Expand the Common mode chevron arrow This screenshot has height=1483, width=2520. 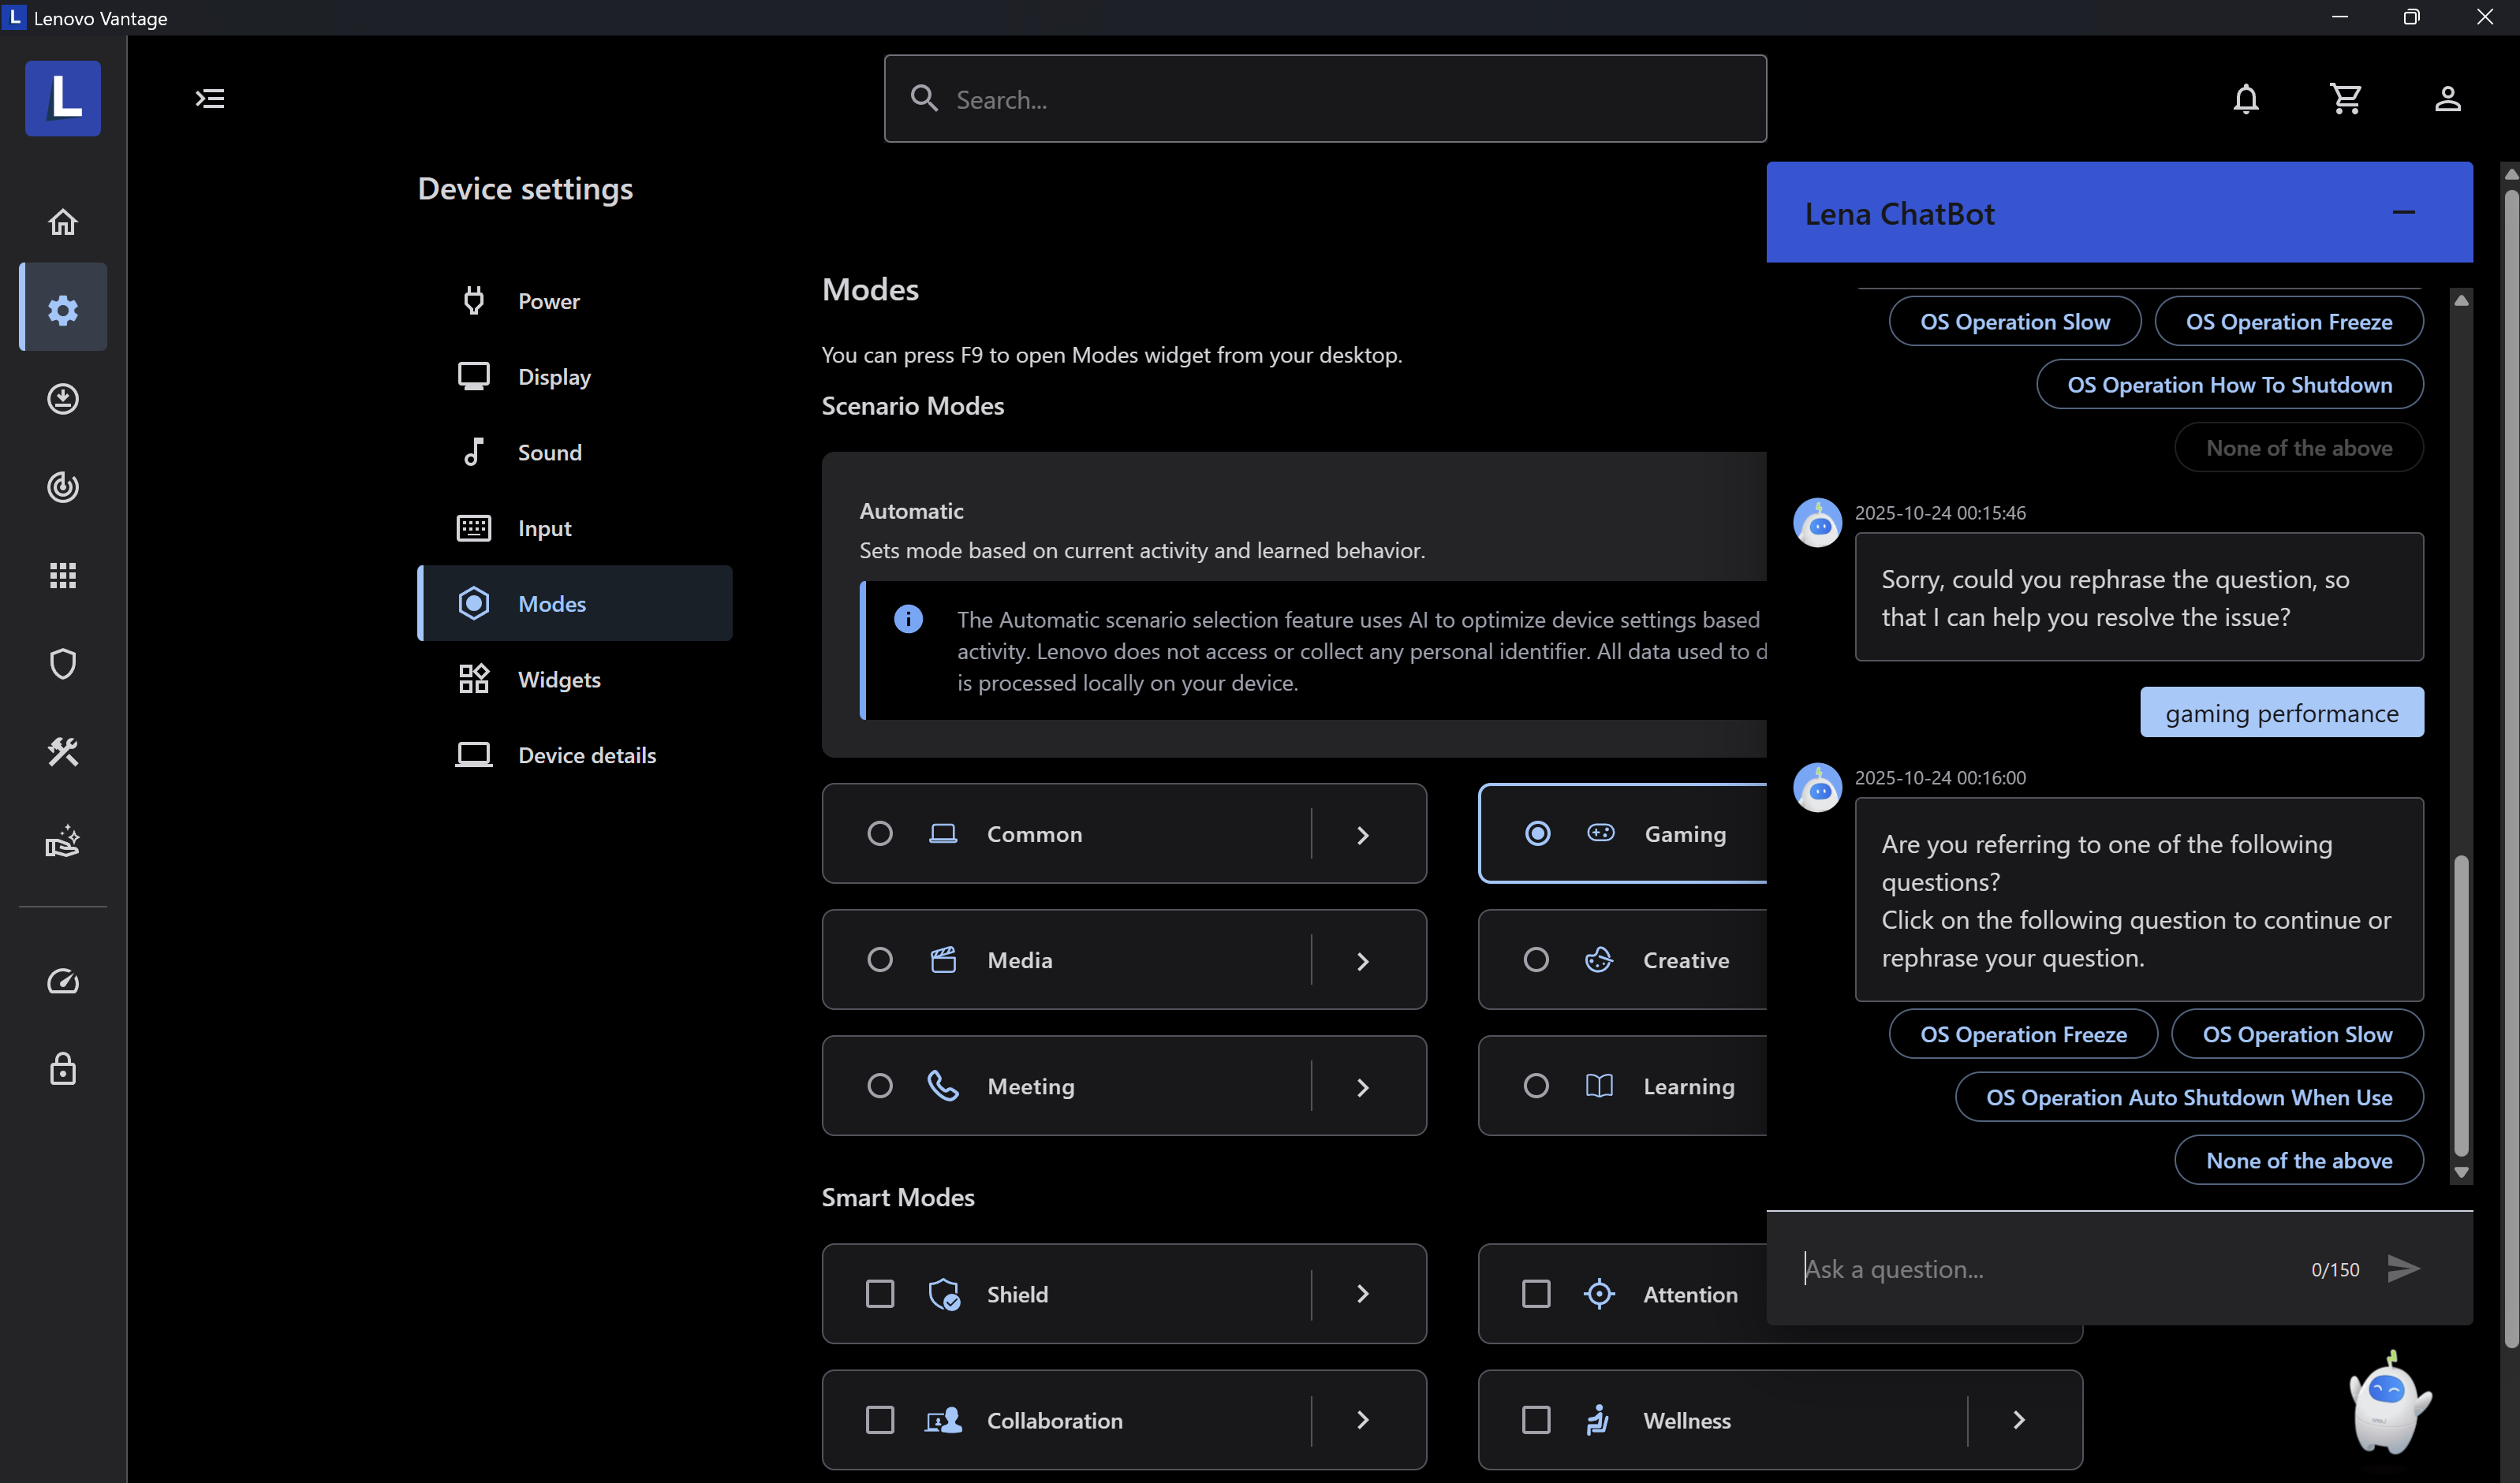1362,834
